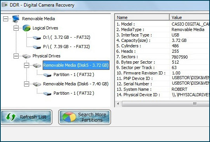
Task: Click the Removable Media computer monitor icon
Action: point(16,19)
